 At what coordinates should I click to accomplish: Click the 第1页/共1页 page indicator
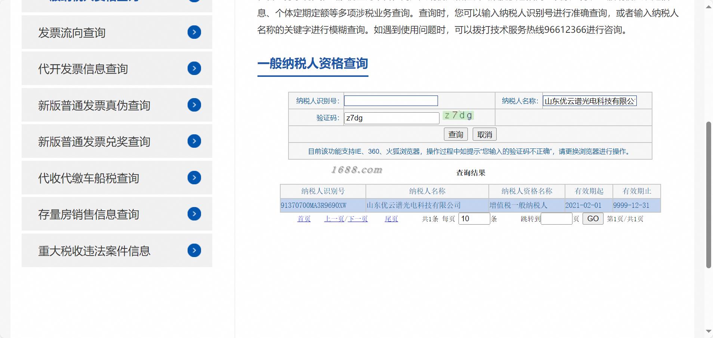coord(625,219)
